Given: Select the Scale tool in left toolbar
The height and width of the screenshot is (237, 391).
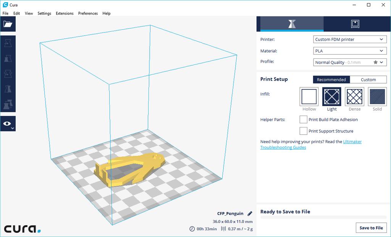Looking at the screenshot, I should click(x=8, y=58).
